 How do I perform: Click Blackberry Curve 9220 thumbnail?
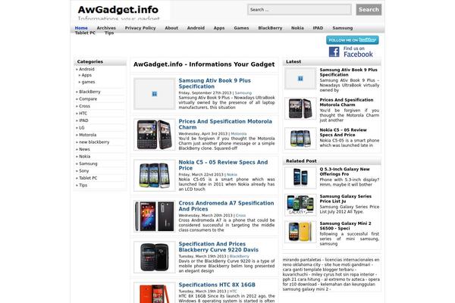(155, 258)
